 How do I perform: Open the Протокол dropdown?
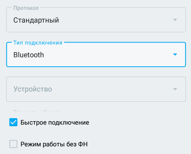click(96, 20)
